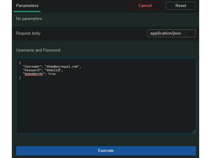
Task: Click the "Username" key in the JSON
Action: point(32,67)
